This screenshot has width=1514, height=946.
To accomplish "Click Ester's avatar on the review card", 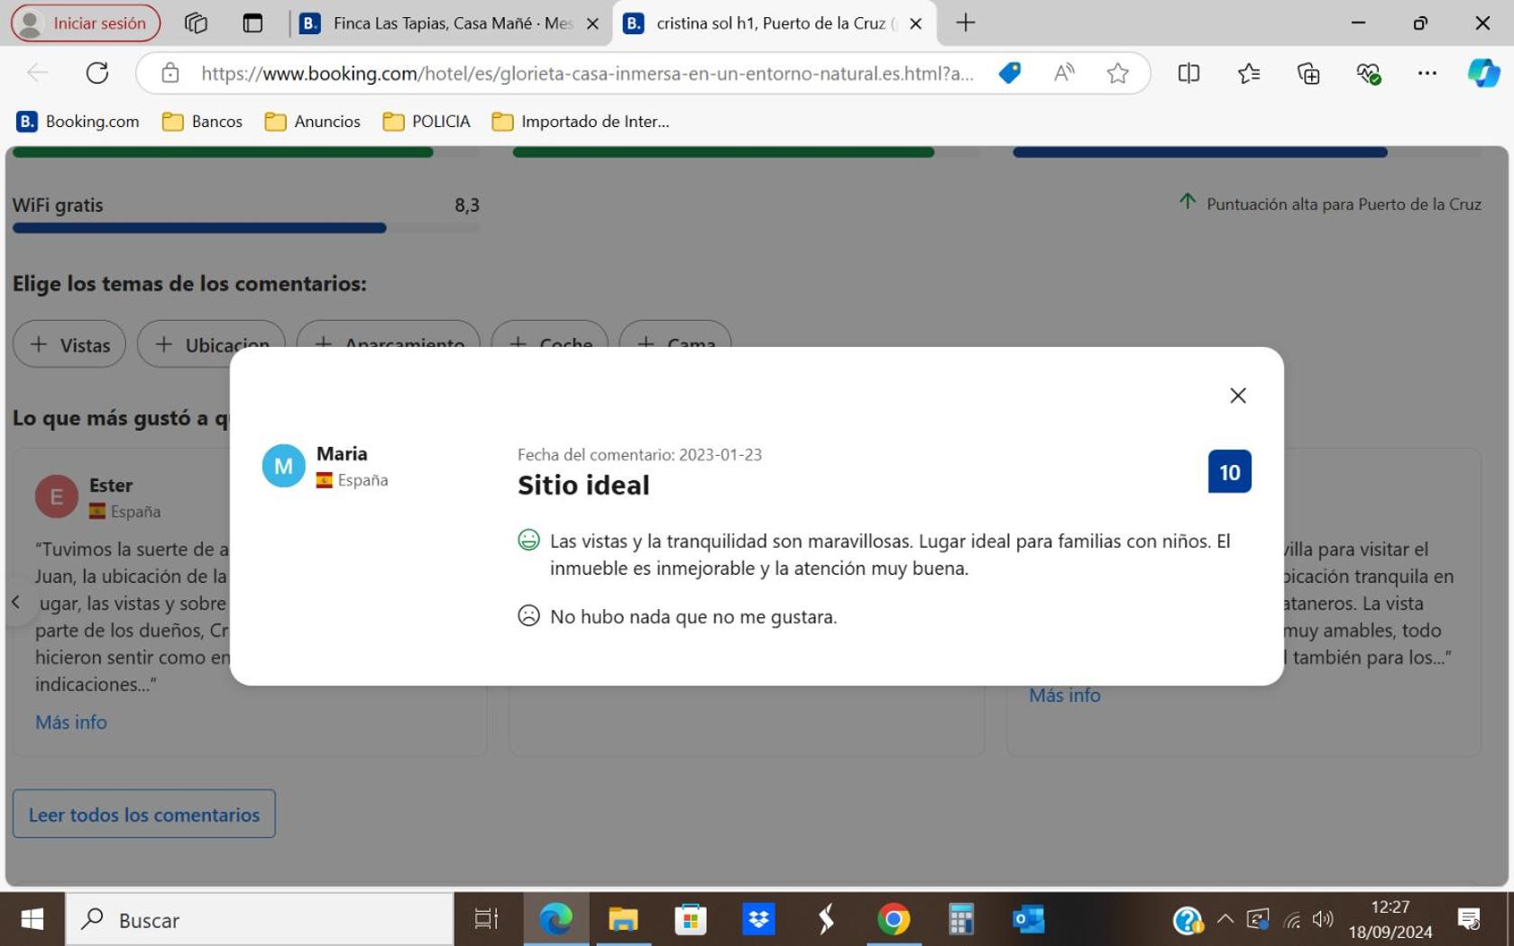I will 56,496.
